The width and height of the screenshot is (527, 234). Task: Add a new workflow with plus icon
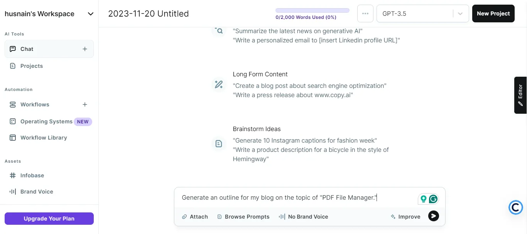[x=85, y=104]
